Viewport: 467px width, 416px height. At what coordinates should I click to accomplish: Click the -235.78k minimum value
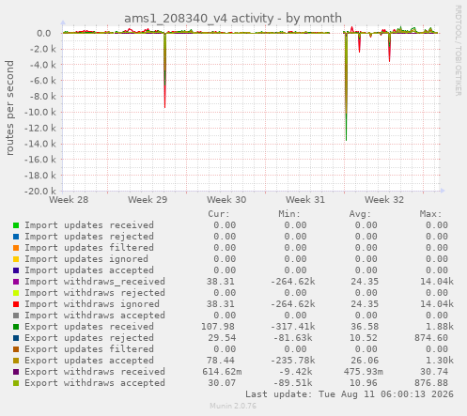pos(293,361)
